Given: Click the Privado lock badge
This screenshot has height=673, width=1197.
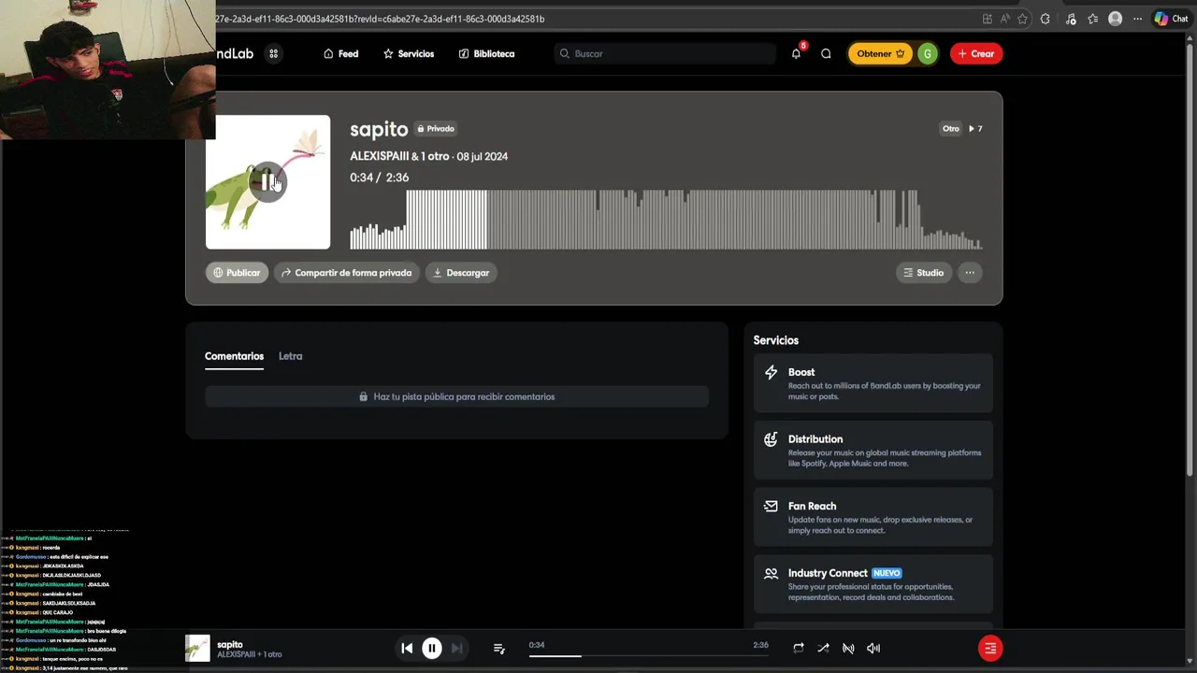Looking at the screenshot, I should click(436, 128).
